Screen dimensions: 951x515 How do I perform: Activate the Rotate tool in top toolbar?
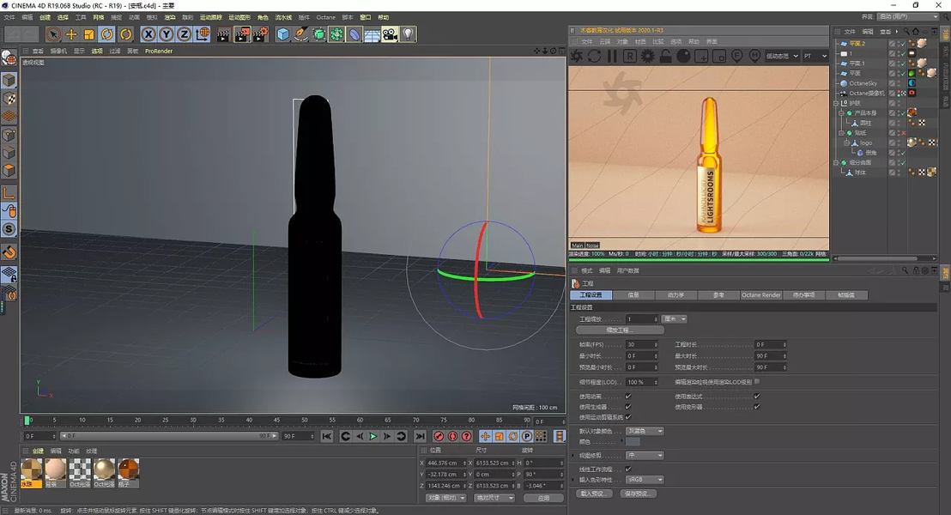point(107,34)
